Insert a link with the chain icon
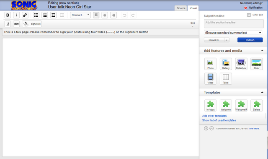Image resolution: width=268 pixels, height=159 pixels. click(x=25, y=15)
